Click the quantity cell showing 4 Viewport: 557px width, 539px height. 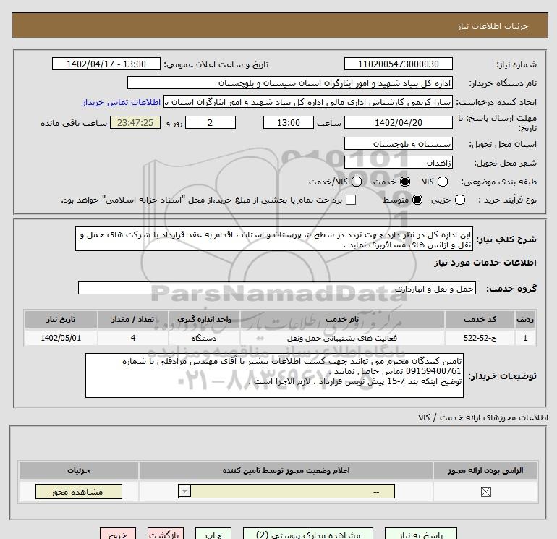click(133, 338)
